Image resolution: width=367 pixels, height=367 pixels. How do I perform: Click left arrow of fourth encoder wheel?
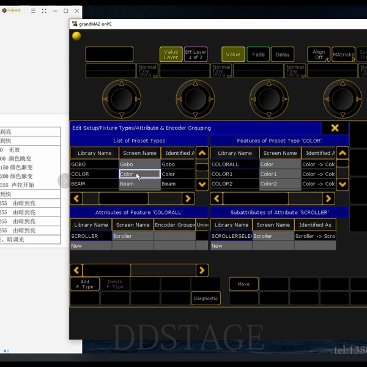[x=327, y=99]
